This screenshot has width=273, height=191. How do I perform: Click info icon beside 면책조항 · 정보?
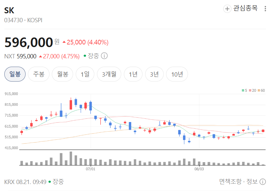[x=263, y=182]
